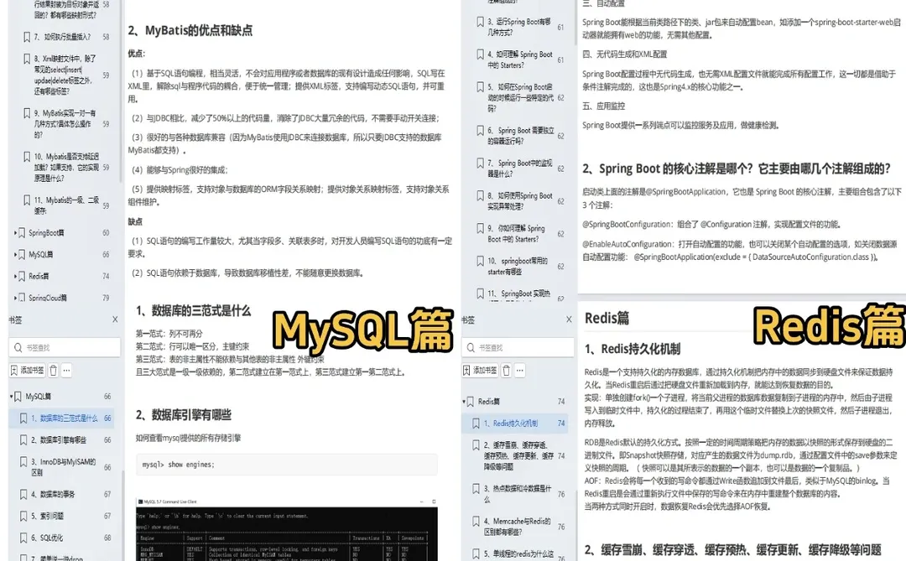Close the left 书签 bookmarks panel
The image size is (906, 561).
point(113,319)
